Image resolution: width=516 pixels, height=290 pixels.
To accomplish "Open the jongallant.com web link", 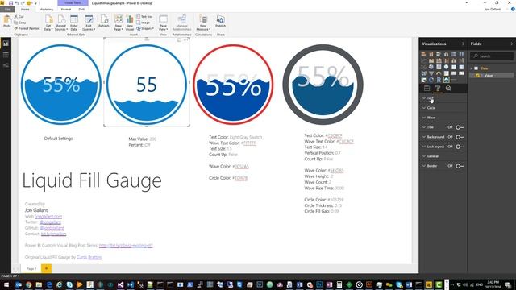I will [48, 216].
